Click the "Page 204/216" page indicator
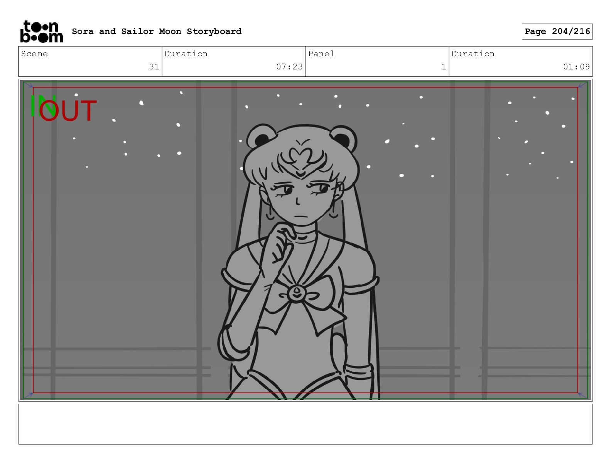This screenshot has height=472, width=611. pyautogui.click(x=557, y=32)
